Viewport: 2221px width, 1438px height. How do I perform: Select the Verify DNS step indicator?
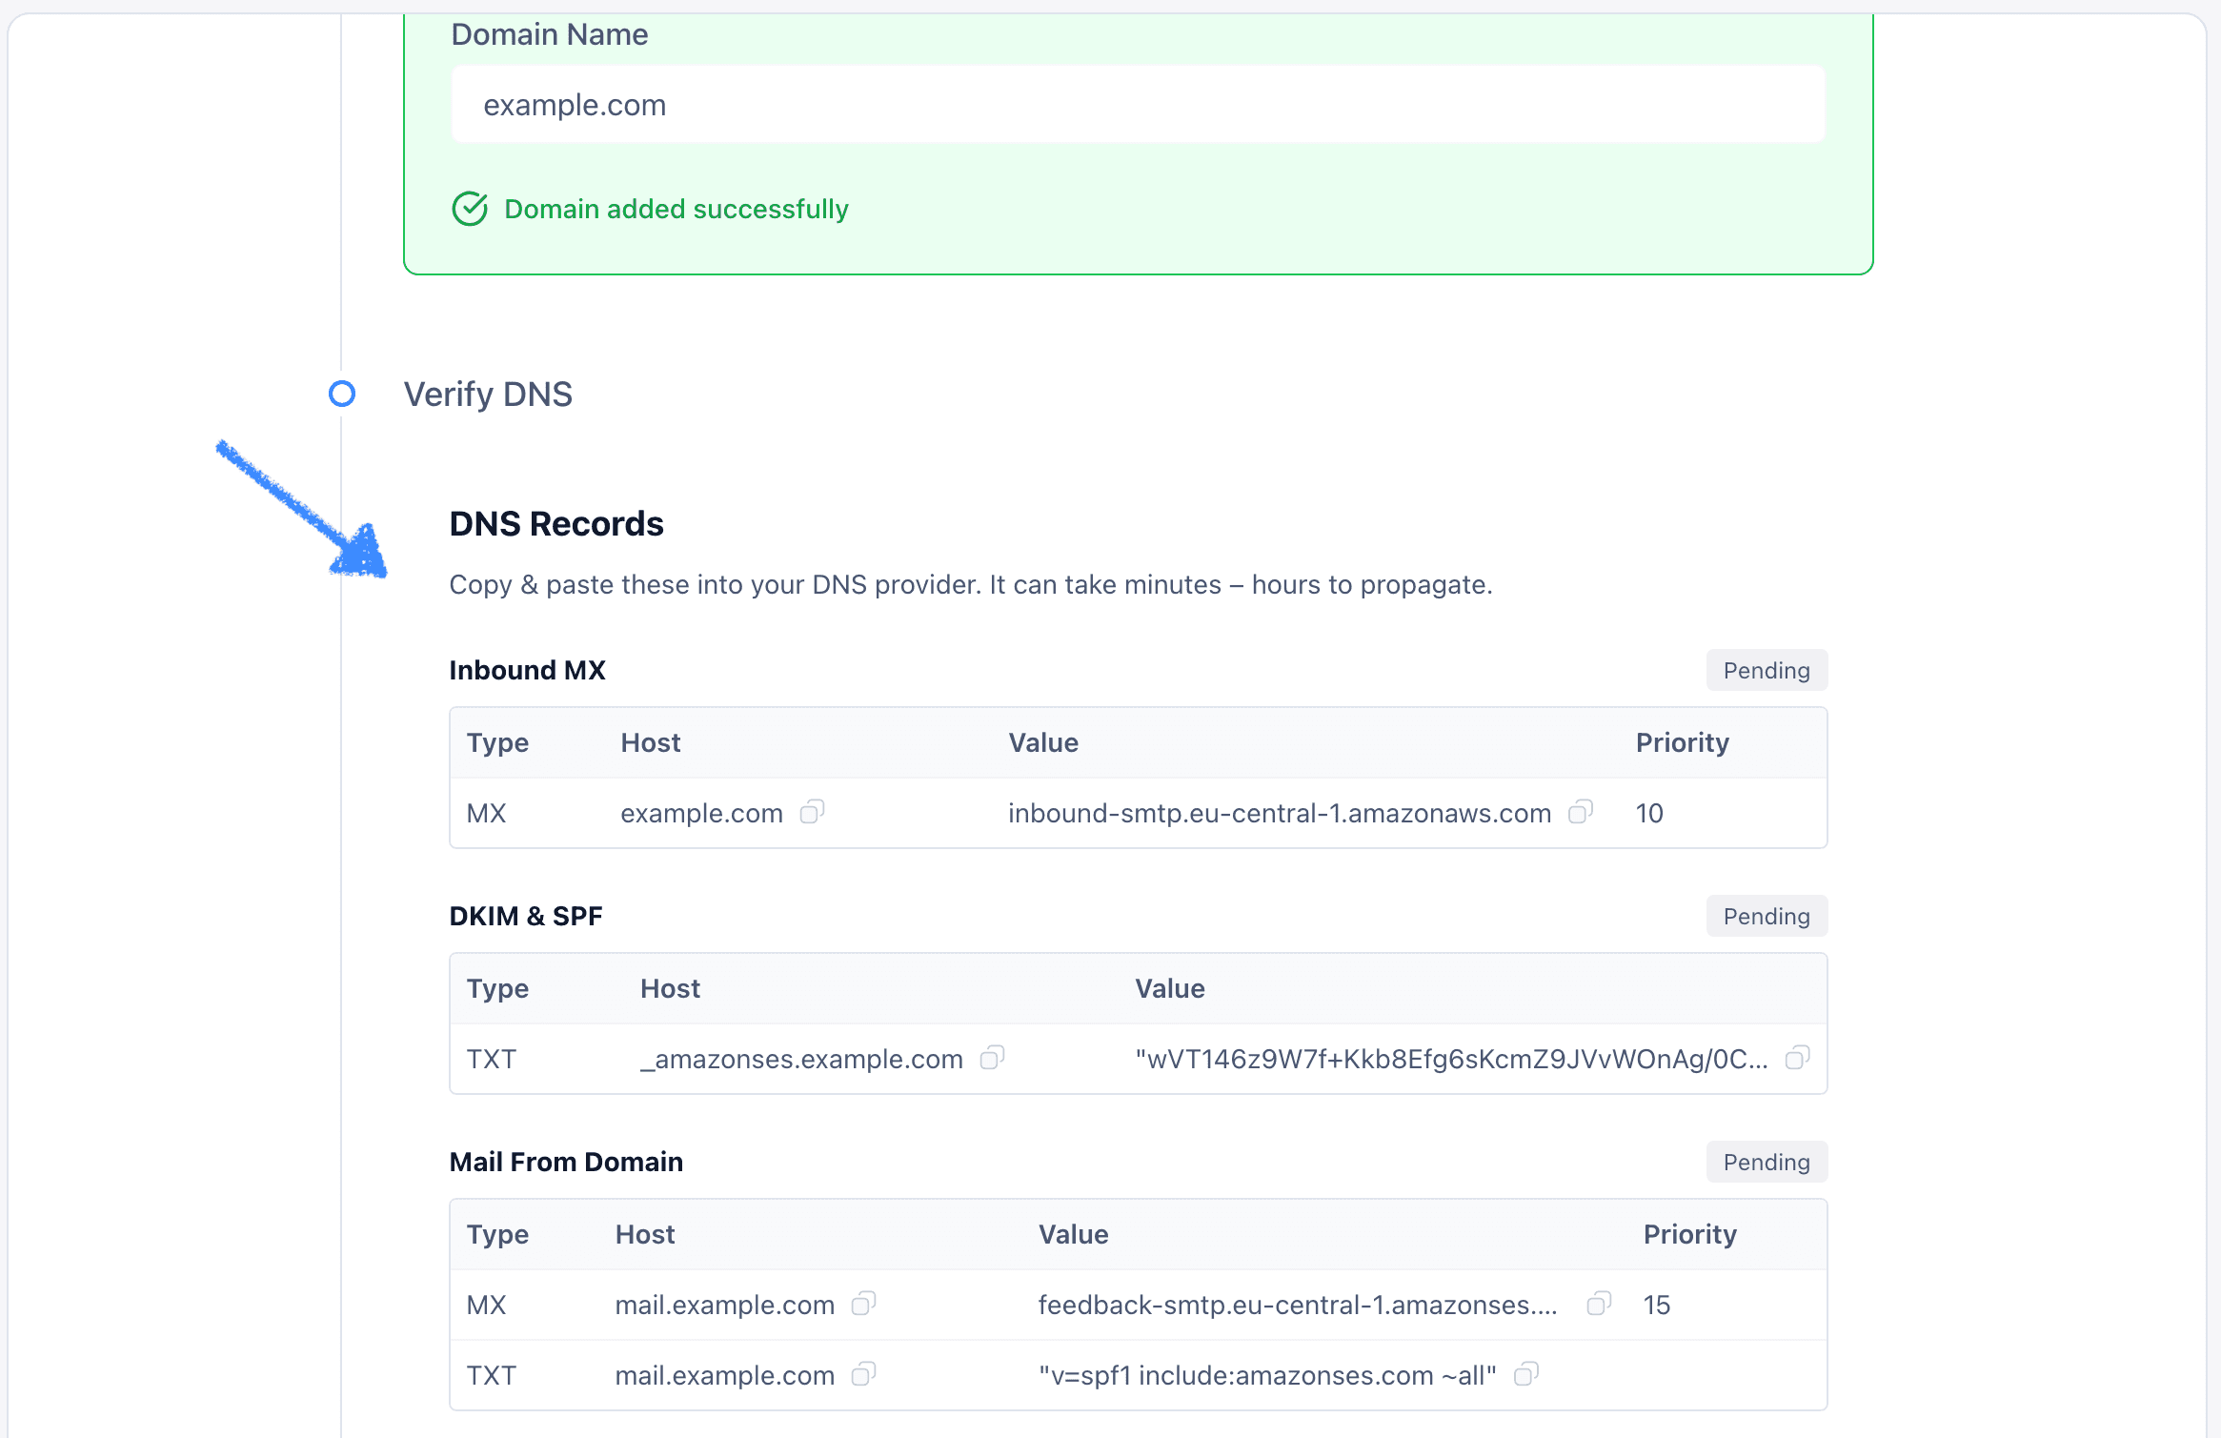pyautogui.click(x=342, y=394)
